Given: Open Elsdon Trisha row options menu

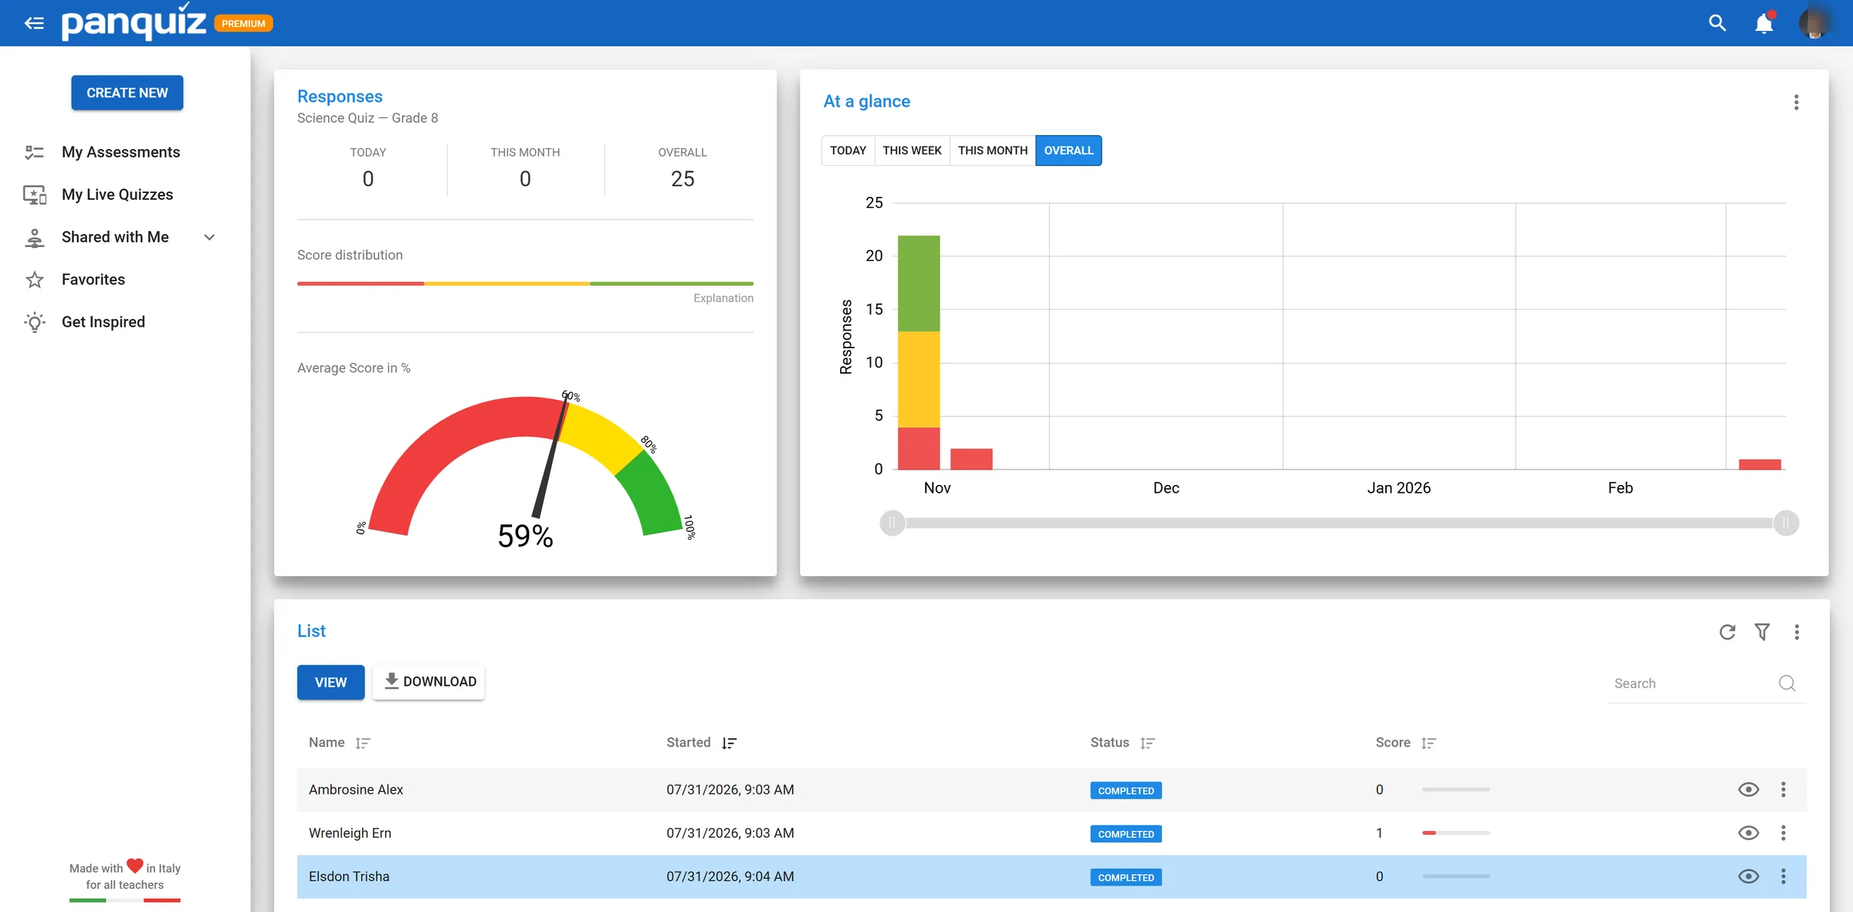Looking at the screenshot, I should pyautogui.click(x=1784, y=876).
